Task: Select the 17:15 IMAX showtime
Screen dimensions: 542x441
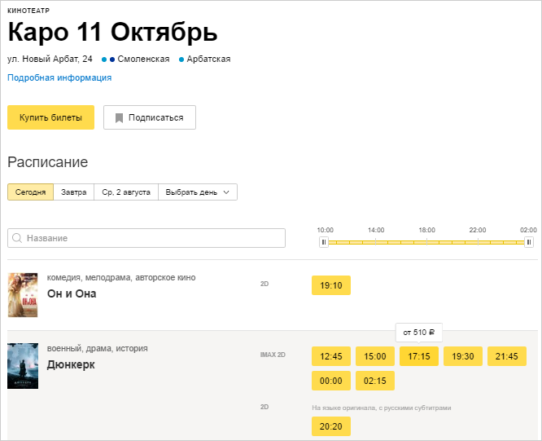Action: coord(419,356)
